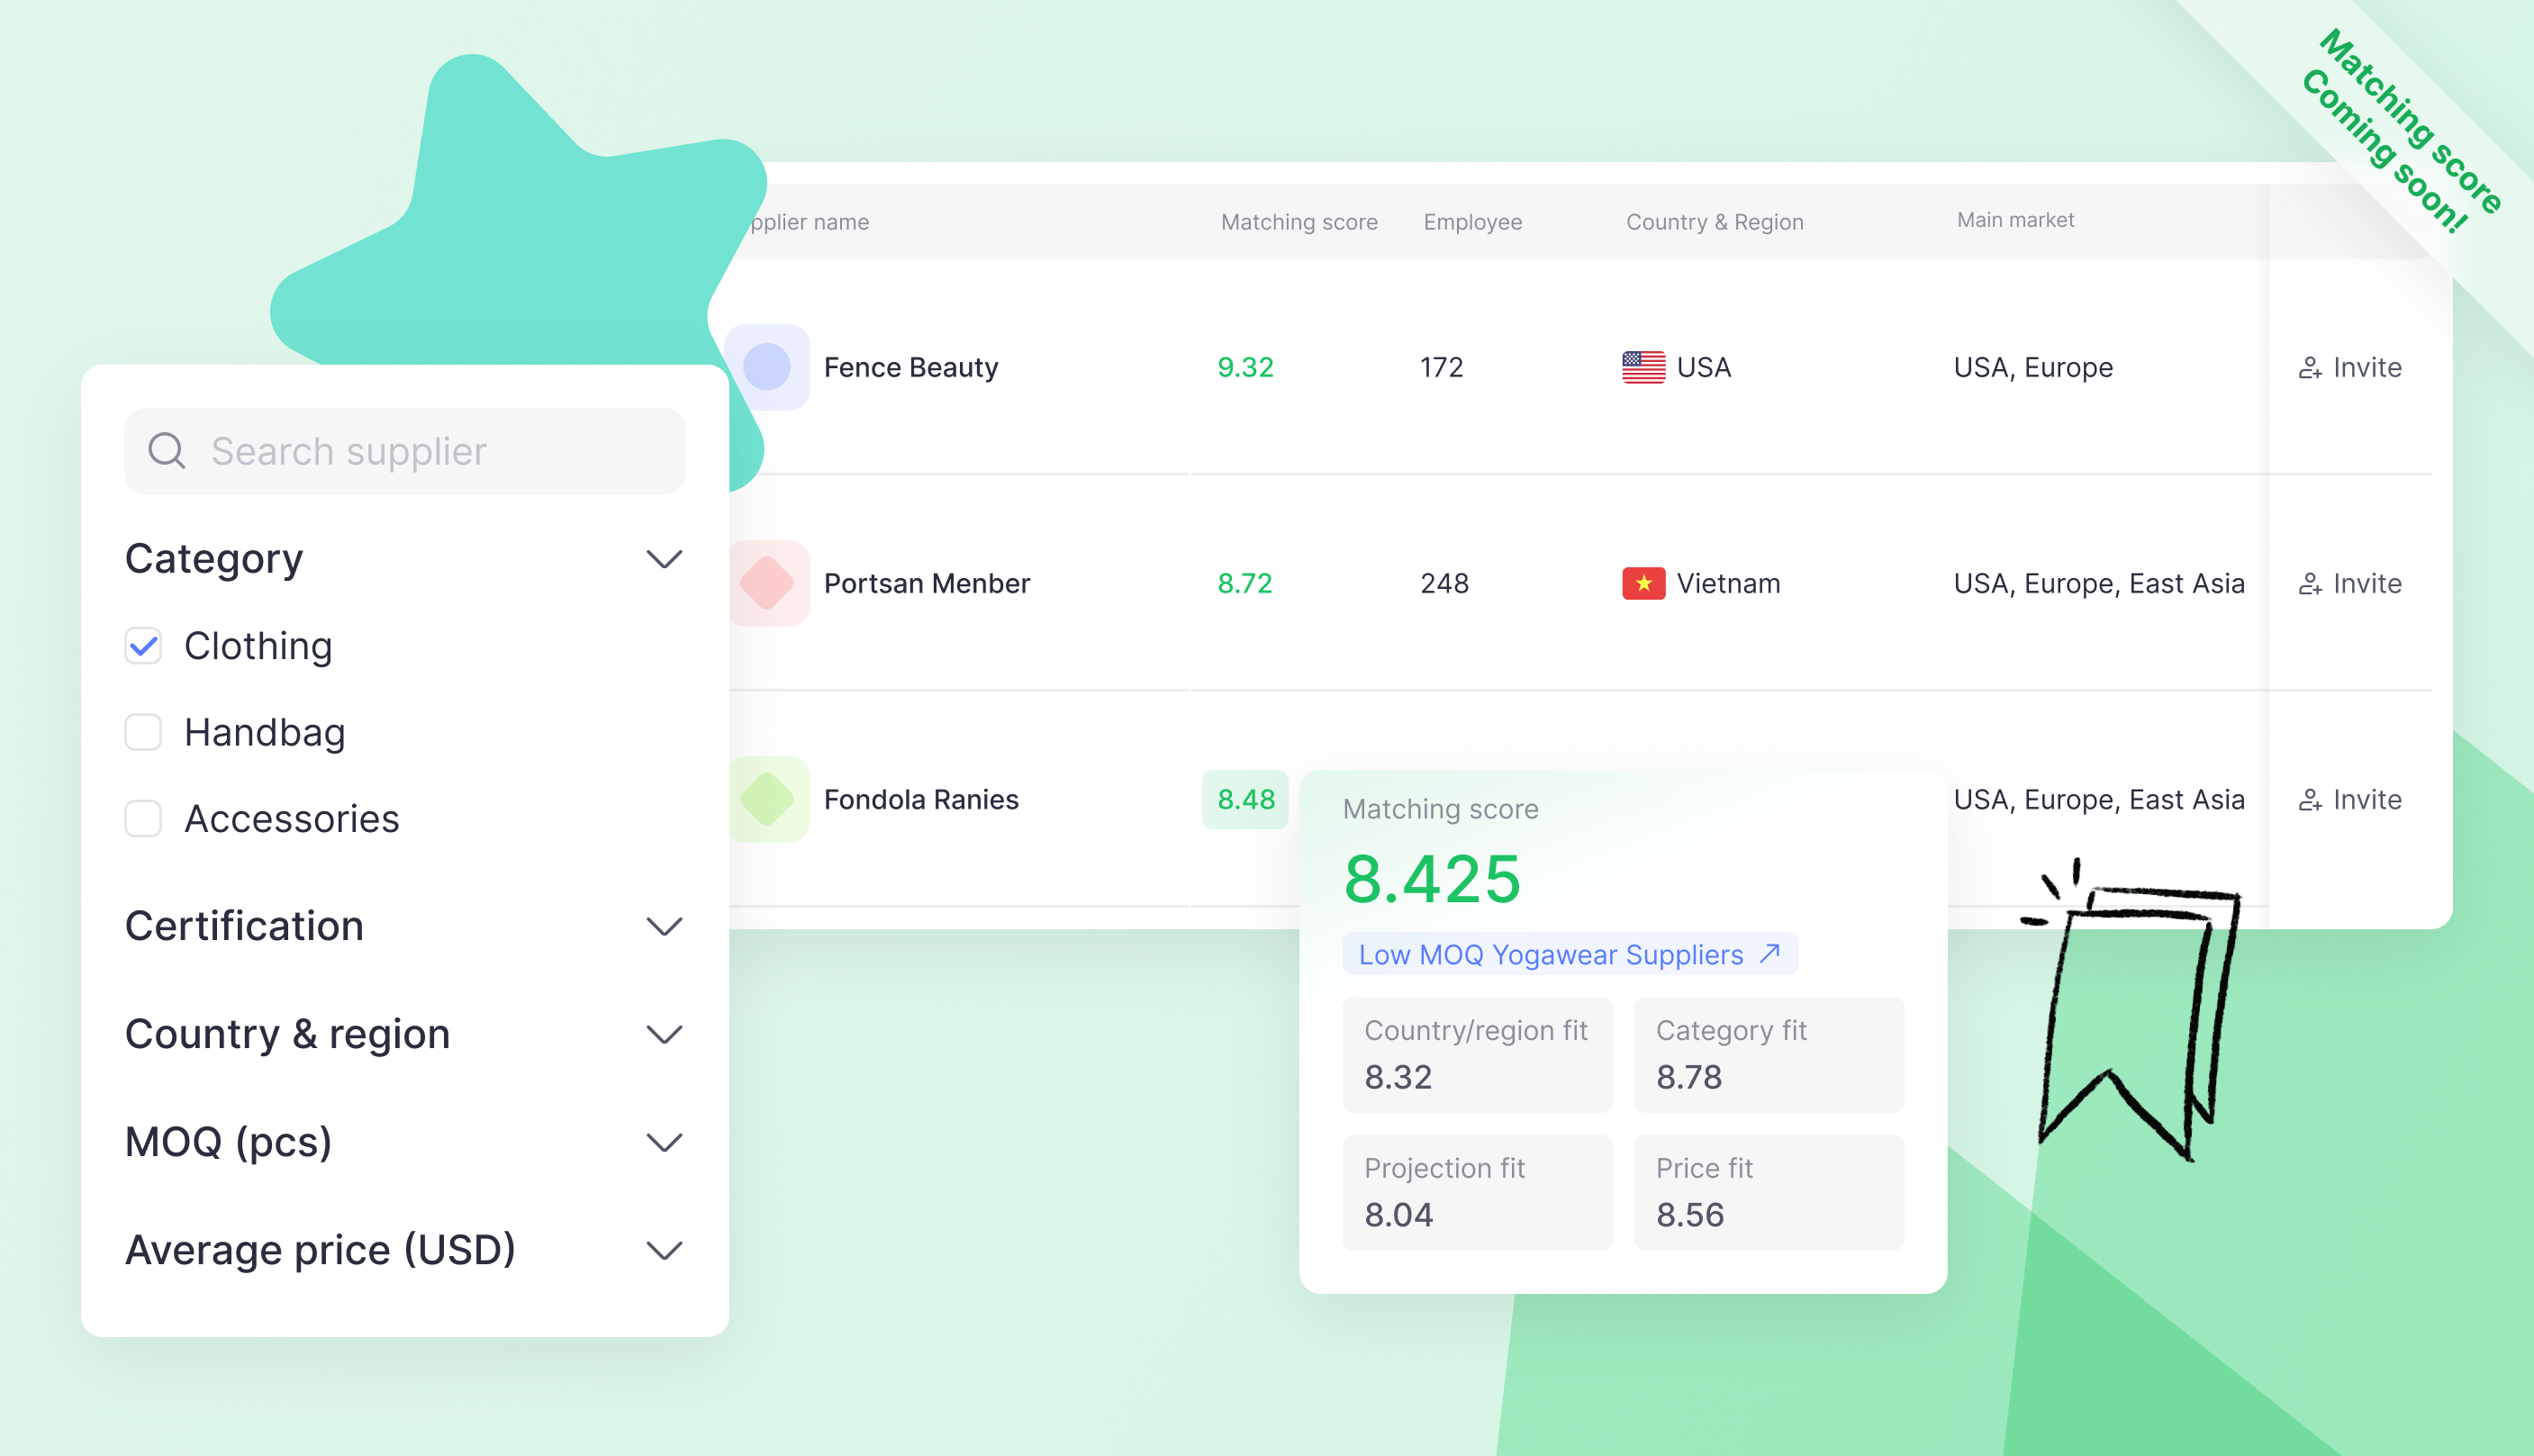
Task: Toggle the Clothing category checkbox
Action: pyautogui.click(x=144, y=644)
